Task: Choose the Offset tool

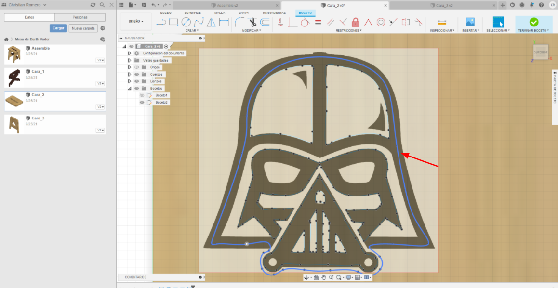Action: 265,23
